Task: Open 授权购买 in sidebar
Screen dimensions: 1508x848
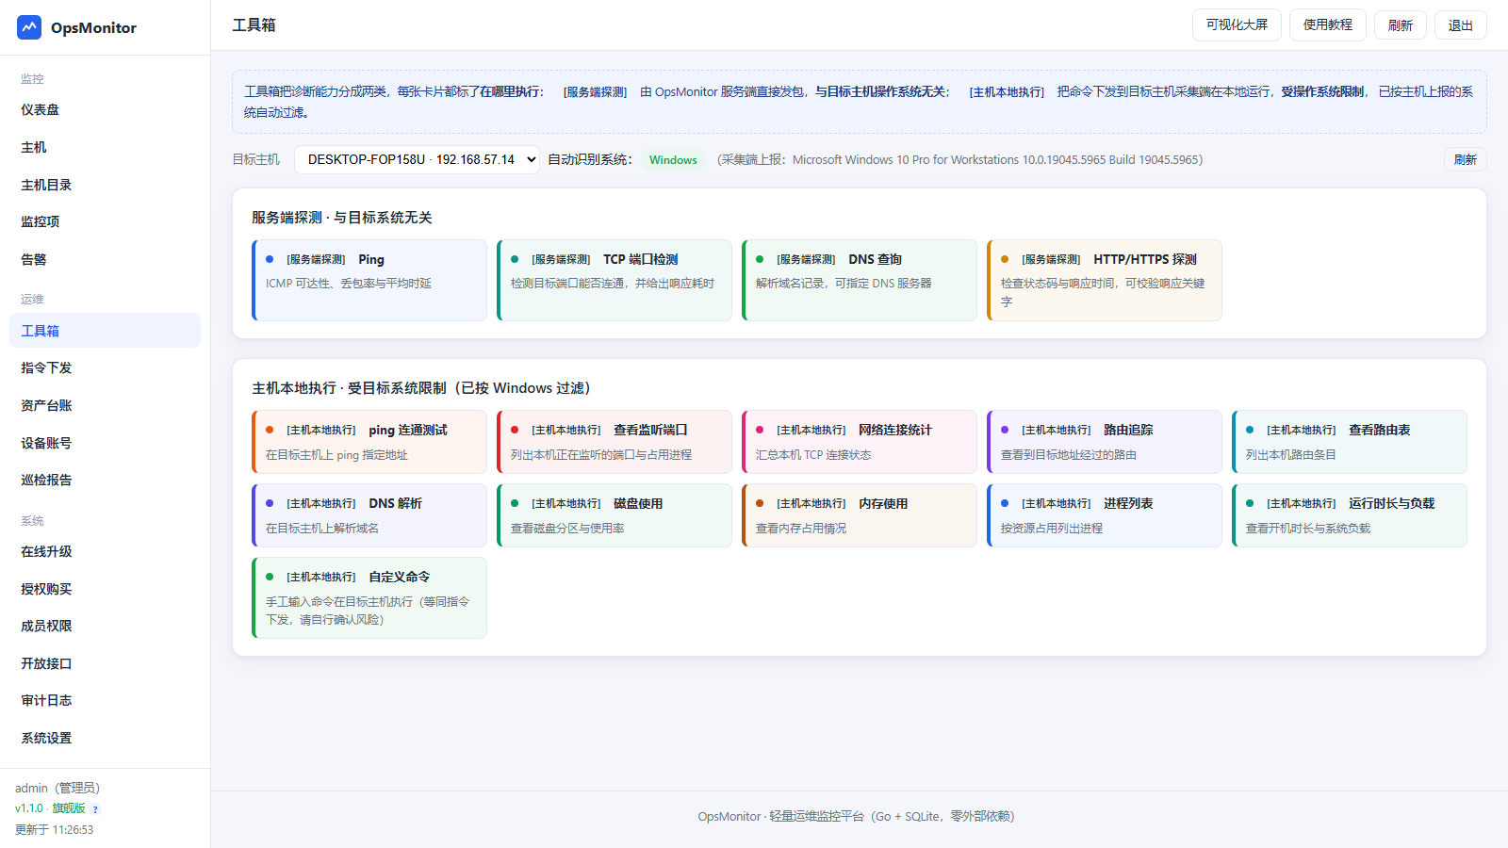Action: pyautogui.click(x=105, y=589)
